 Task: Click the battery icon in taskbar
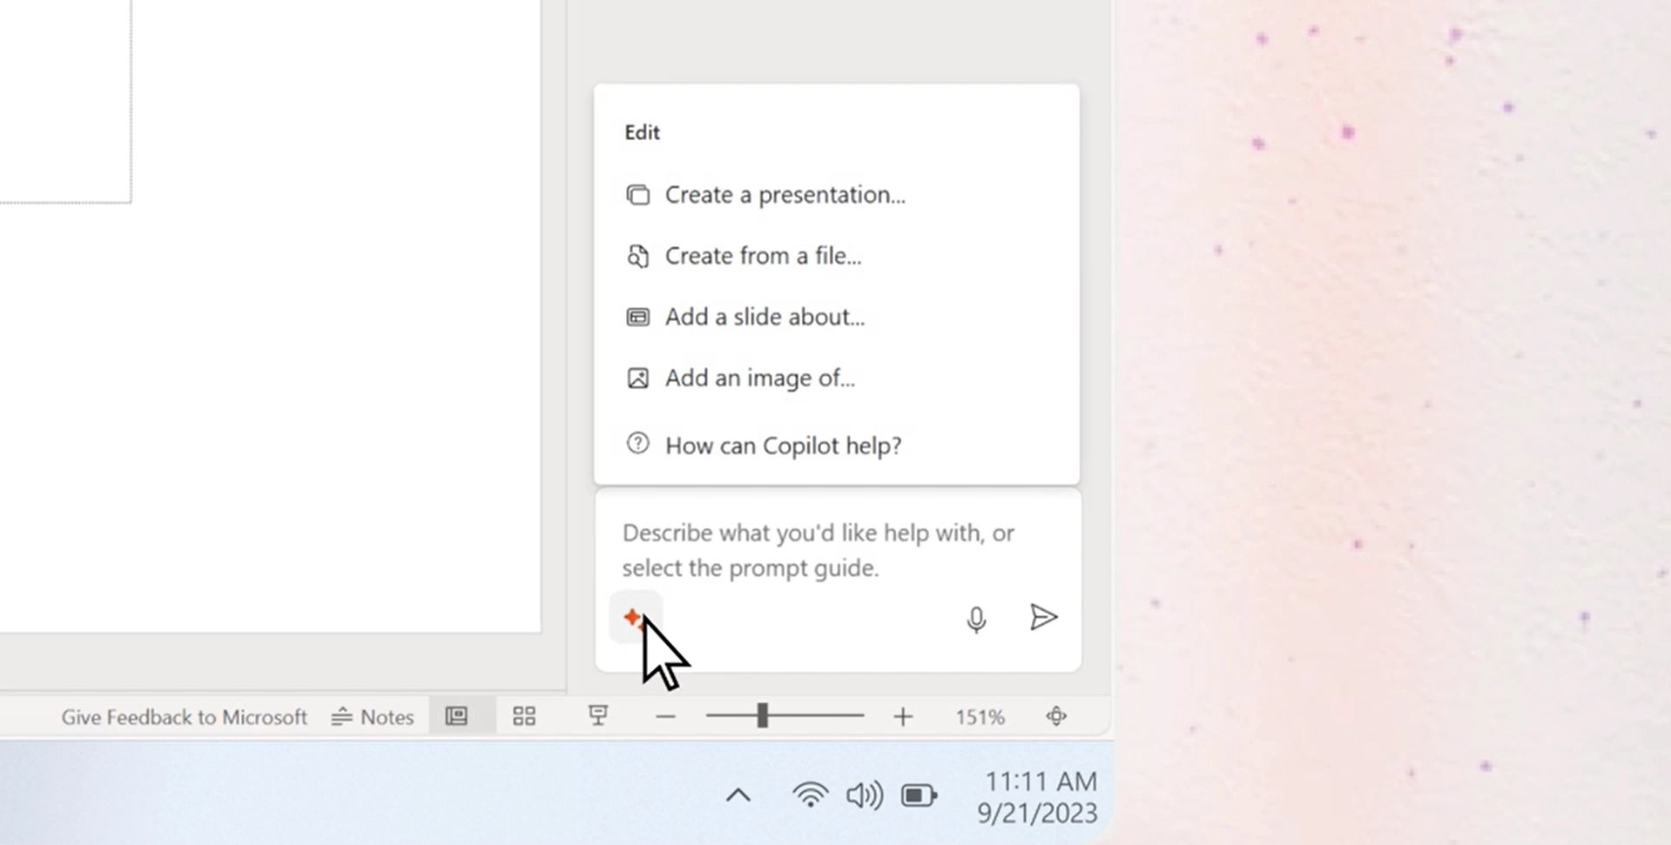pyautogui.click(x=919, y=795)
